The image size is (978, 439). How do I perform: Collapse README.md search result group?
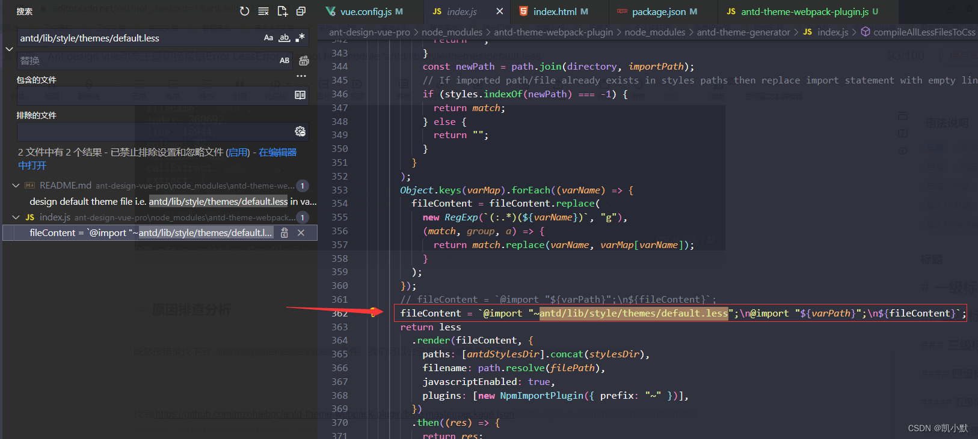[x=16, y=186]
